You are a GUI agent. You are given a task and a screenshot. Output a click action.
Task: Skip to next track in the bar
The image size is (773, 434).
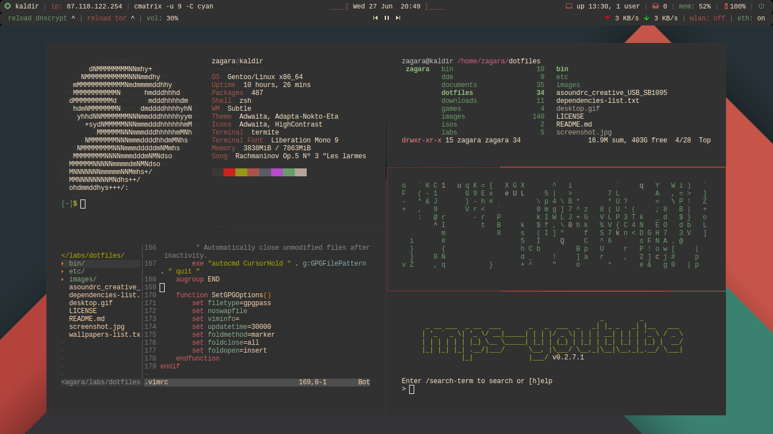(x=398, y=18)
